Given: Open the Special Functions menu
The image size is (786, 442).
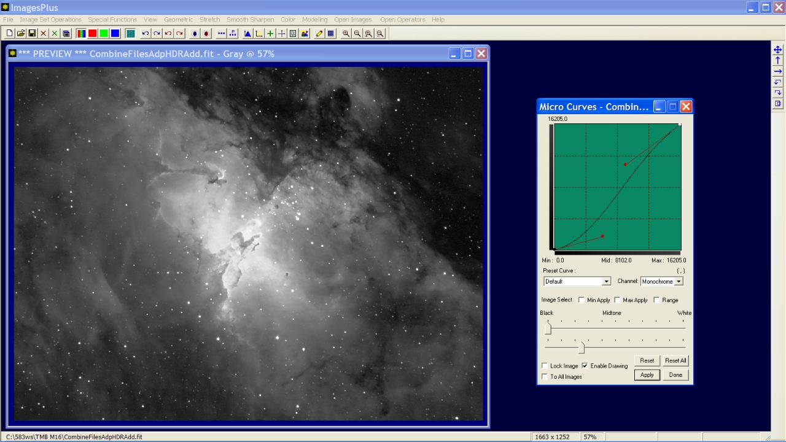Looking at the screenshot, I should coord(112,20).
